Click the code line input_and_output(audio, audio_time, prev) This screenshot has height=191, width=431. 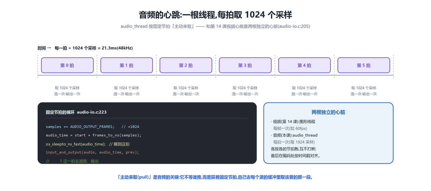pos(92,152)
